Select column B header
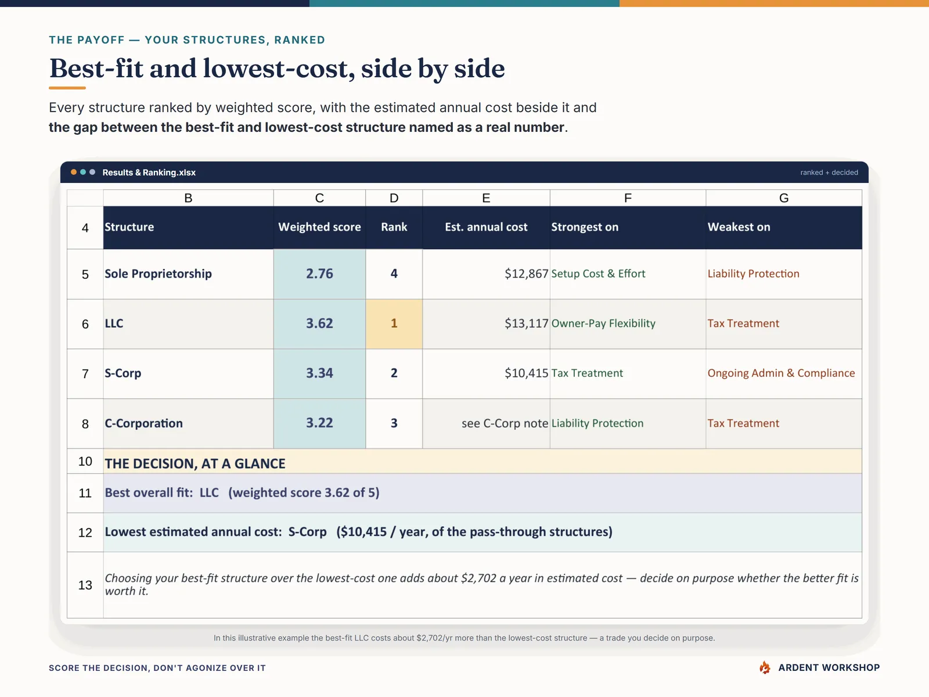Screen dimensions: 929x697 188,198
